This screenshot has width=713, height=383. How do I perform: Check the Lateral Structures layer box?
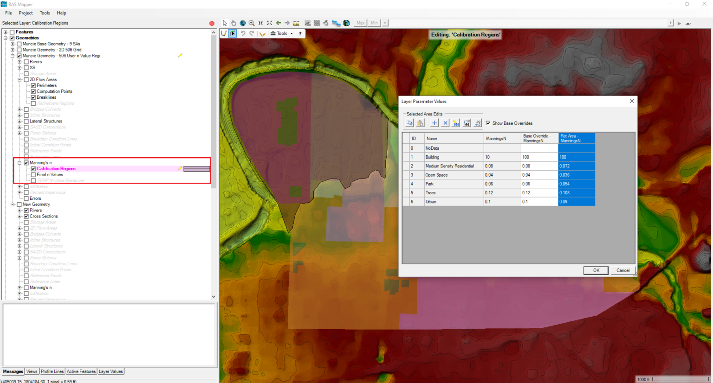(26, 121)
